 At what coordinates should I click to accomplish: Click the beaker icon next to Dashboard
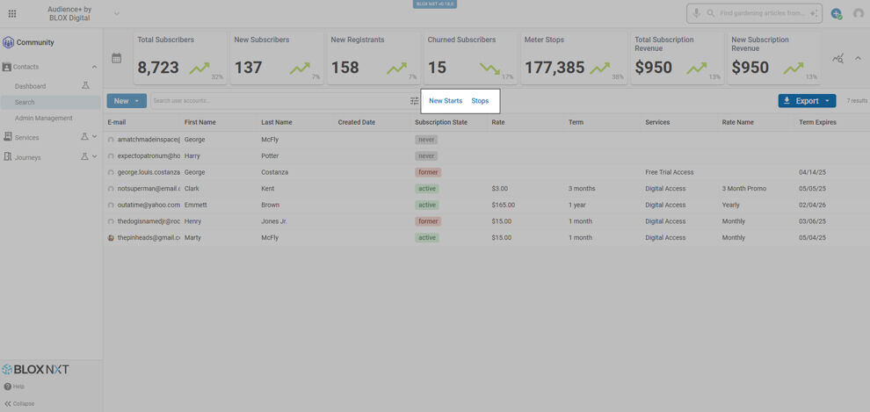click(85, 86)
